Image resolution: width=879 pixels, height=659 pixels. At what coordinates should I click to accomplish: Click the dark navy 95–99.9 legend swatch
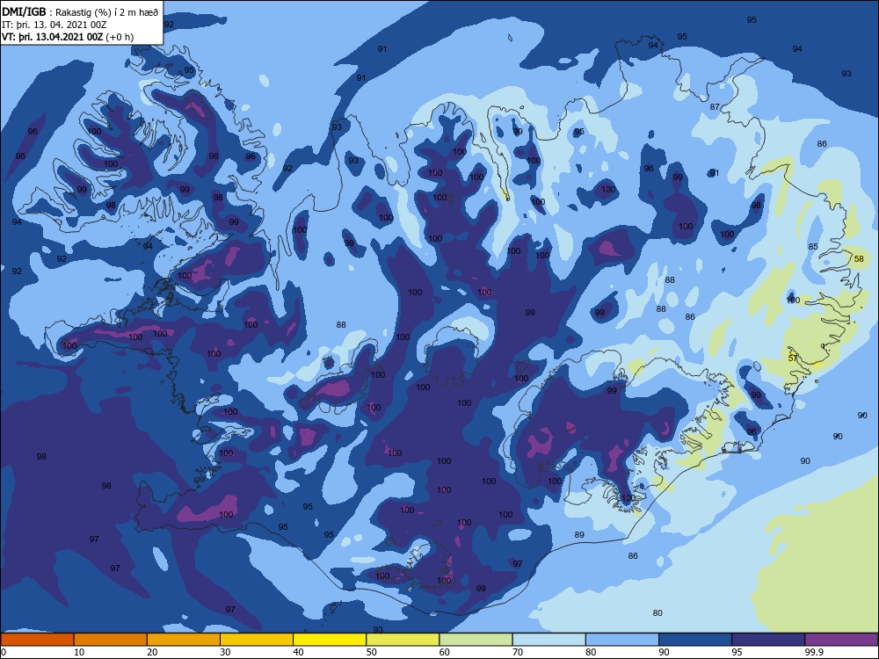[768, 640]
